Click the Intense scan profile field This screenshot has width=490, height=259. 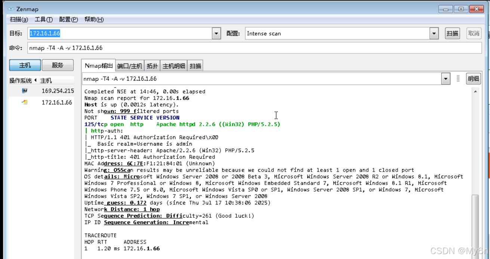pyautogui.click(x=338, y=33)
